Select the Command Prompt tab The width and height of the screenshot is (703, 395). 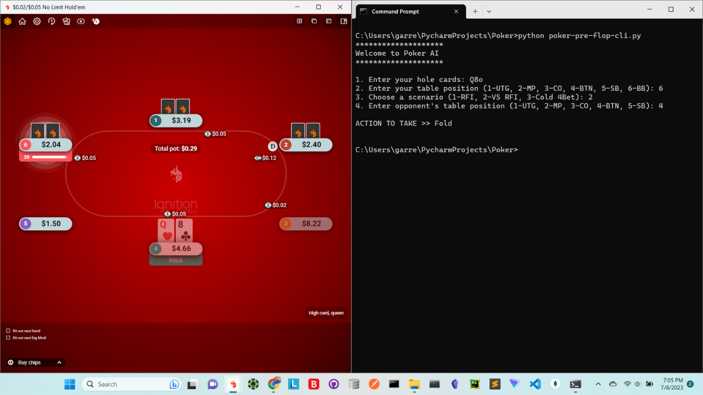[406, 12]
